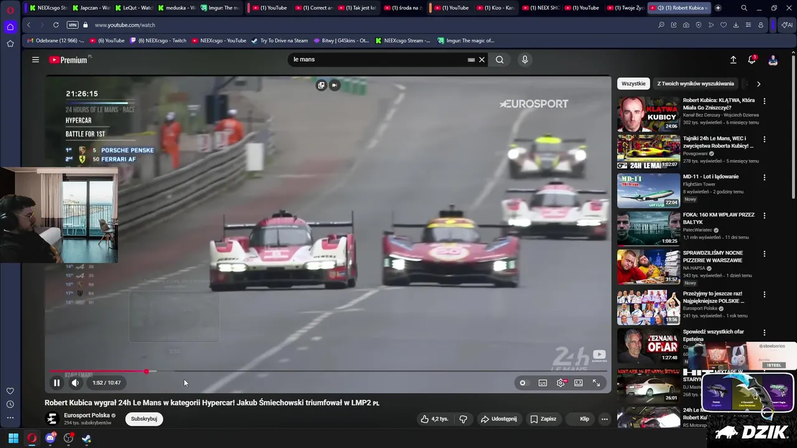Switch to the '(1) Kizo - Kan' browser tab
This screenshot has height=448, width=797.
(496, 7)
